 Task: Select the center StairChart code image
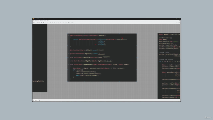[102, 58]
